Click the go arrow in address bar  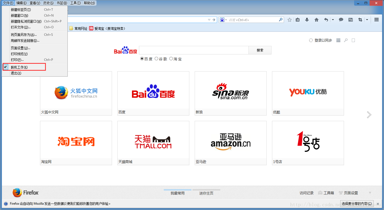(x=214, y=20)
